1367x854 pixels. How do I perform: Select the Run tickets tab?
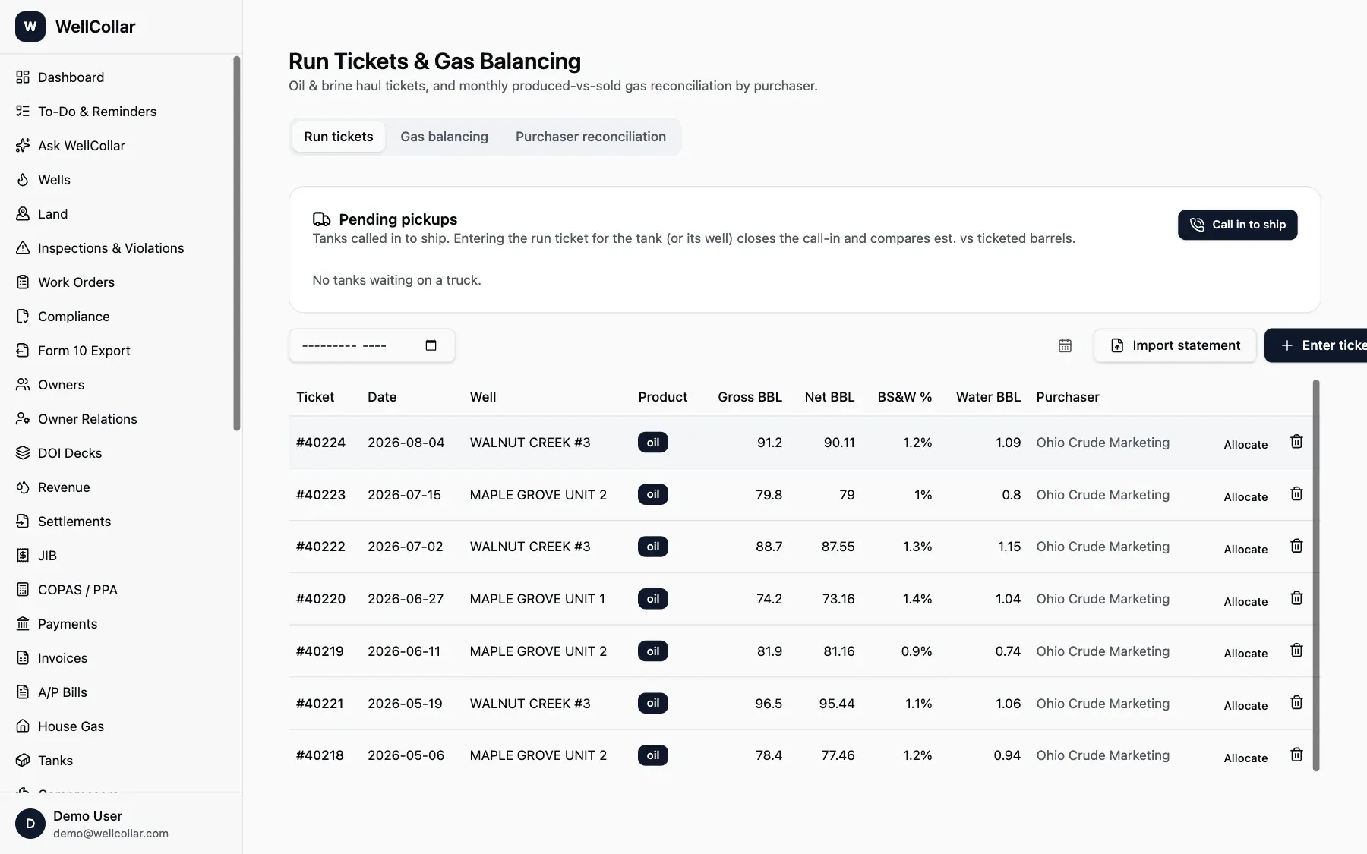(339, 137)
